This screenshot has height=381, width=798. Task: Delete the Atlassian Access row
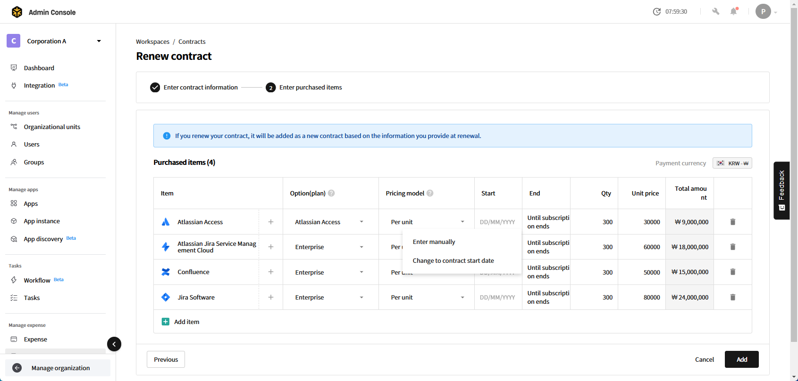tap(733, 222)
